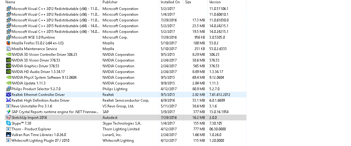Select the Mozilla Maintenance Service icon
351x146 pixels.
pos(8,49)
